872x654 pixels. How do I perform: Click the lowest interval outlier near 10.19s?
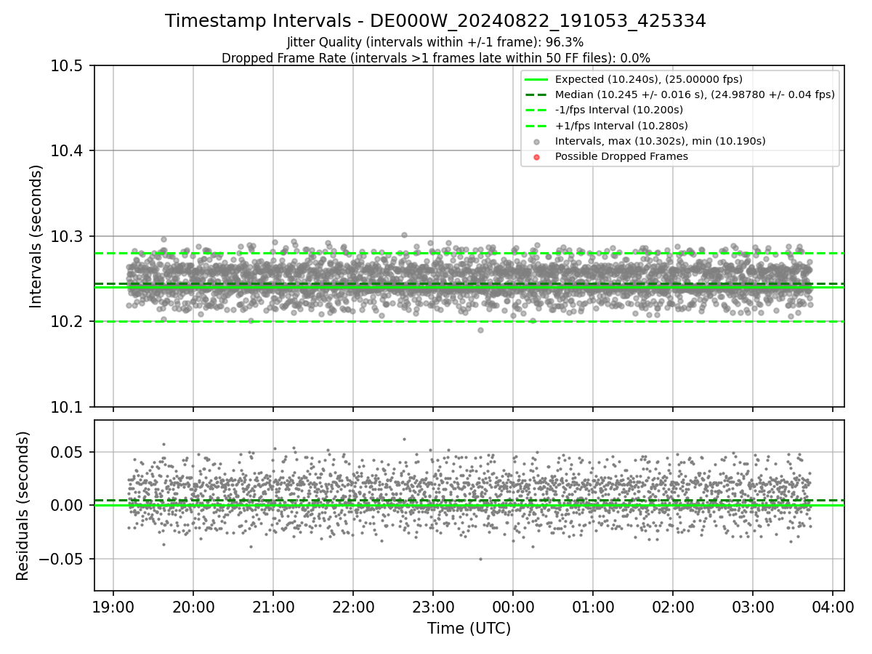coord(480,330)
